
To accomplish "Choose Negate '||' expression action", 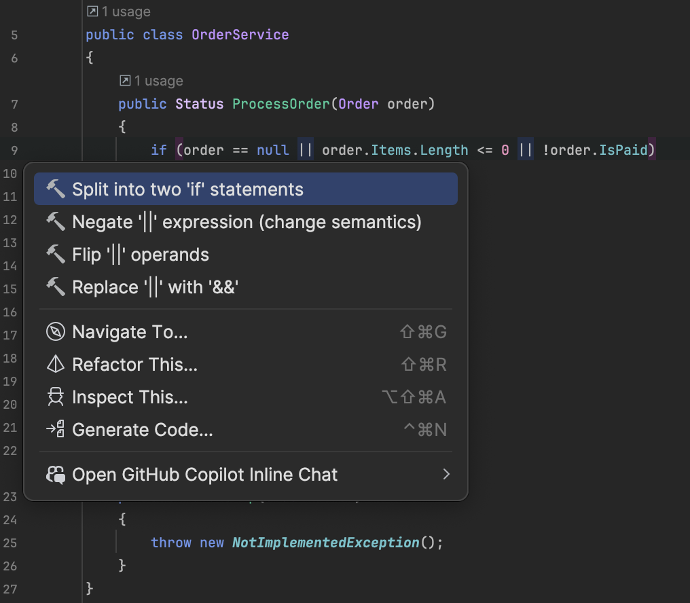I will pyautogui.click(x=247, y=222).
